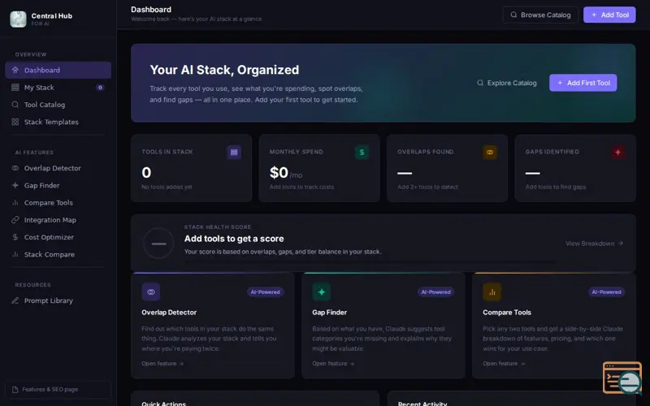Image resolution: width=650 pixels, height=406 pixels.
Task: Click AI-Powered badge on Gap Finder card
Action: (436, 292)
